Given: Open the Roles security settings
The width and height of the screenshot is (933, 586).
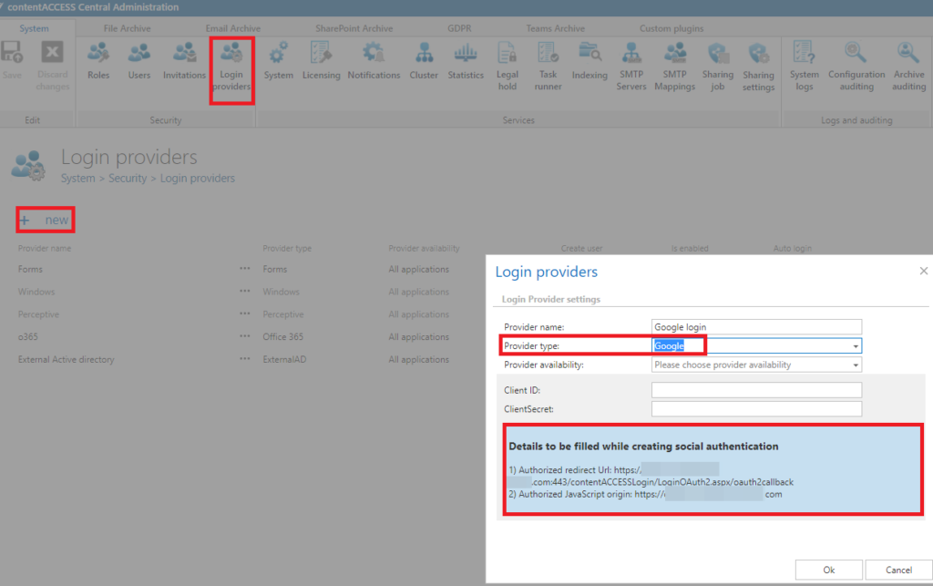Looking at the screenshot, I should click(x=98, y=61).
